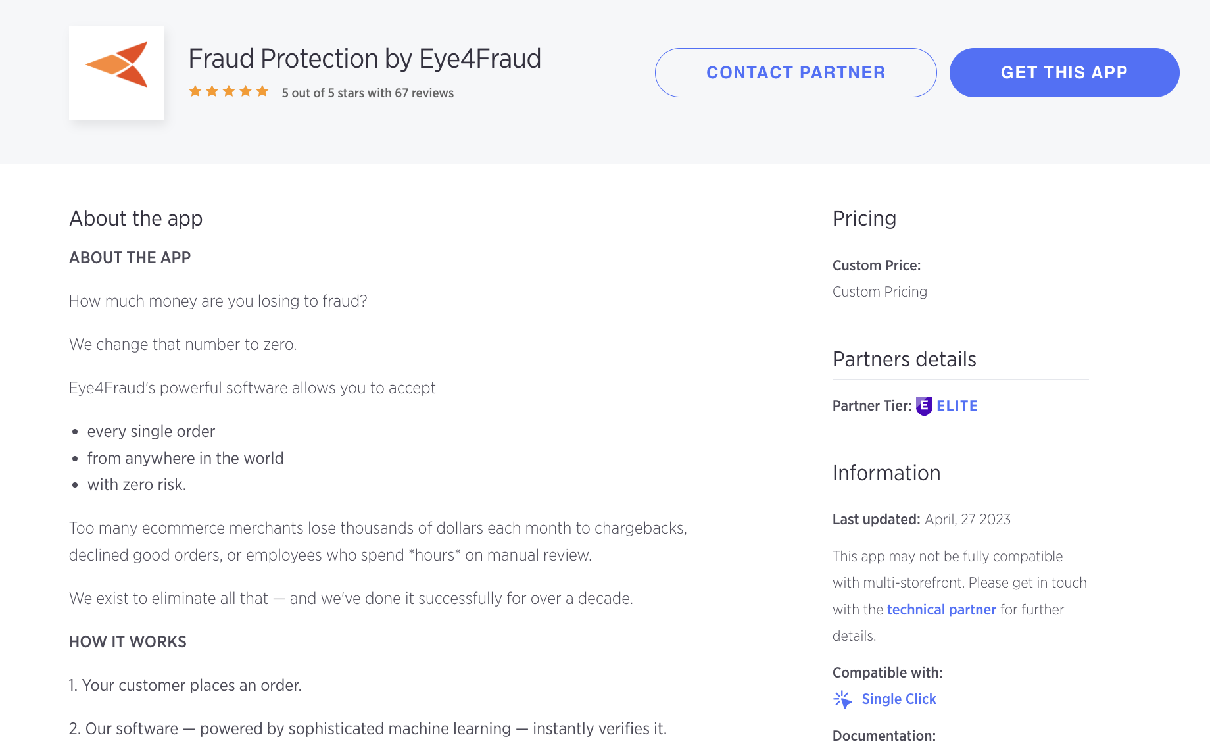Screen dimensions: 1210x750
Task: Open the Single Click compatibility link
Action: (x=899, y=699)
